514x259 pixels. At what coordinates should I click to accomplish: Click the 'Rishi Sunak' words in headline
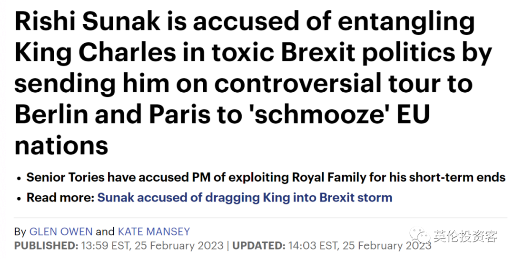click(88, 22)
